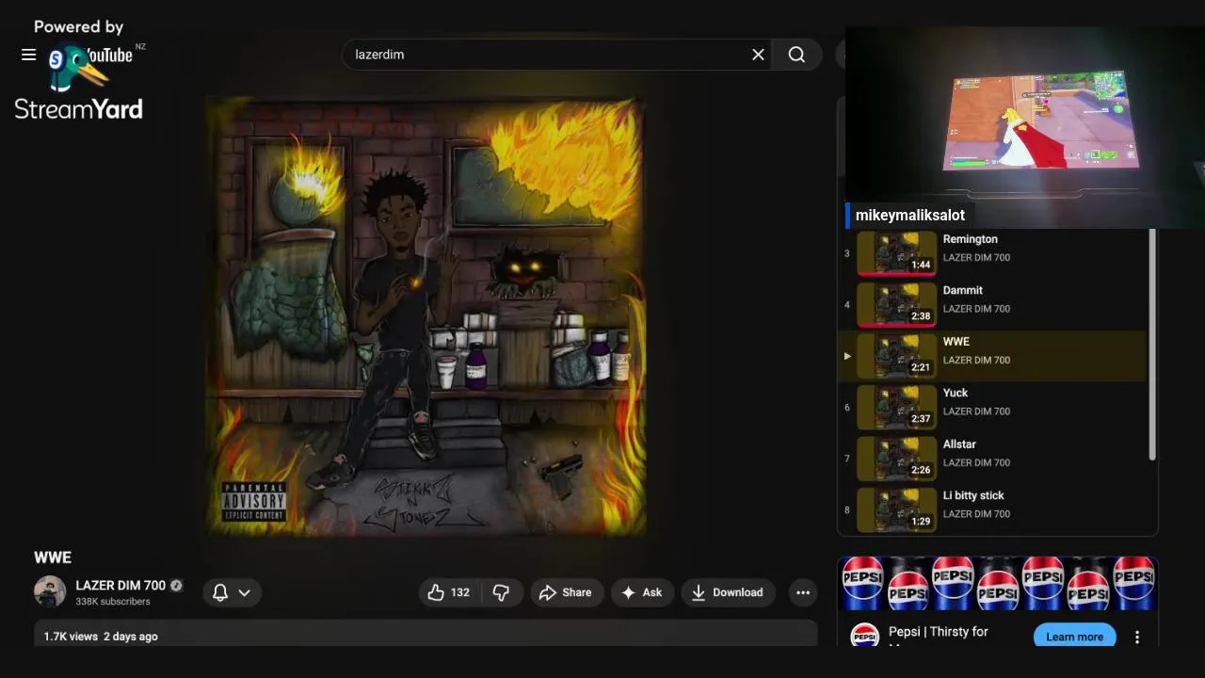Click the Yuck thumbnail
This screenshot has height=678, width=1205.
[896, 407]
